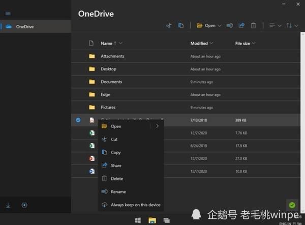The image size is (305, 225).
Task: Expand the Name column filter chevron
Action: pos(120,43)
